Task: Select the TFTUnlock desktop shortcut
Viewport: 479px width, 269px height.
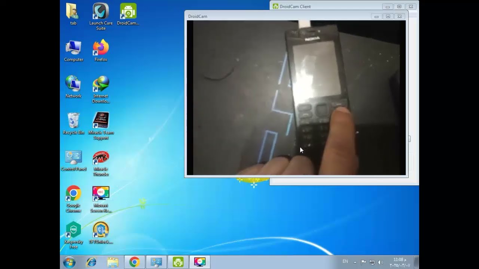Action: tap(101, 233)
